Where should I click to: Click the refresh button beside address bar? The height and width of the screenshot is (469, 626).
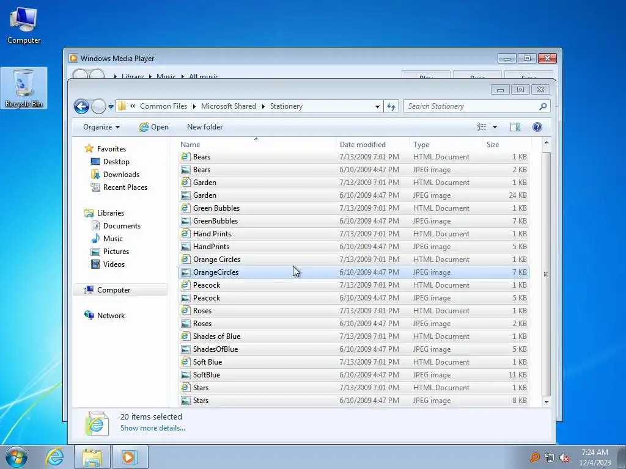pyautogui.click(x=391, y=106)
